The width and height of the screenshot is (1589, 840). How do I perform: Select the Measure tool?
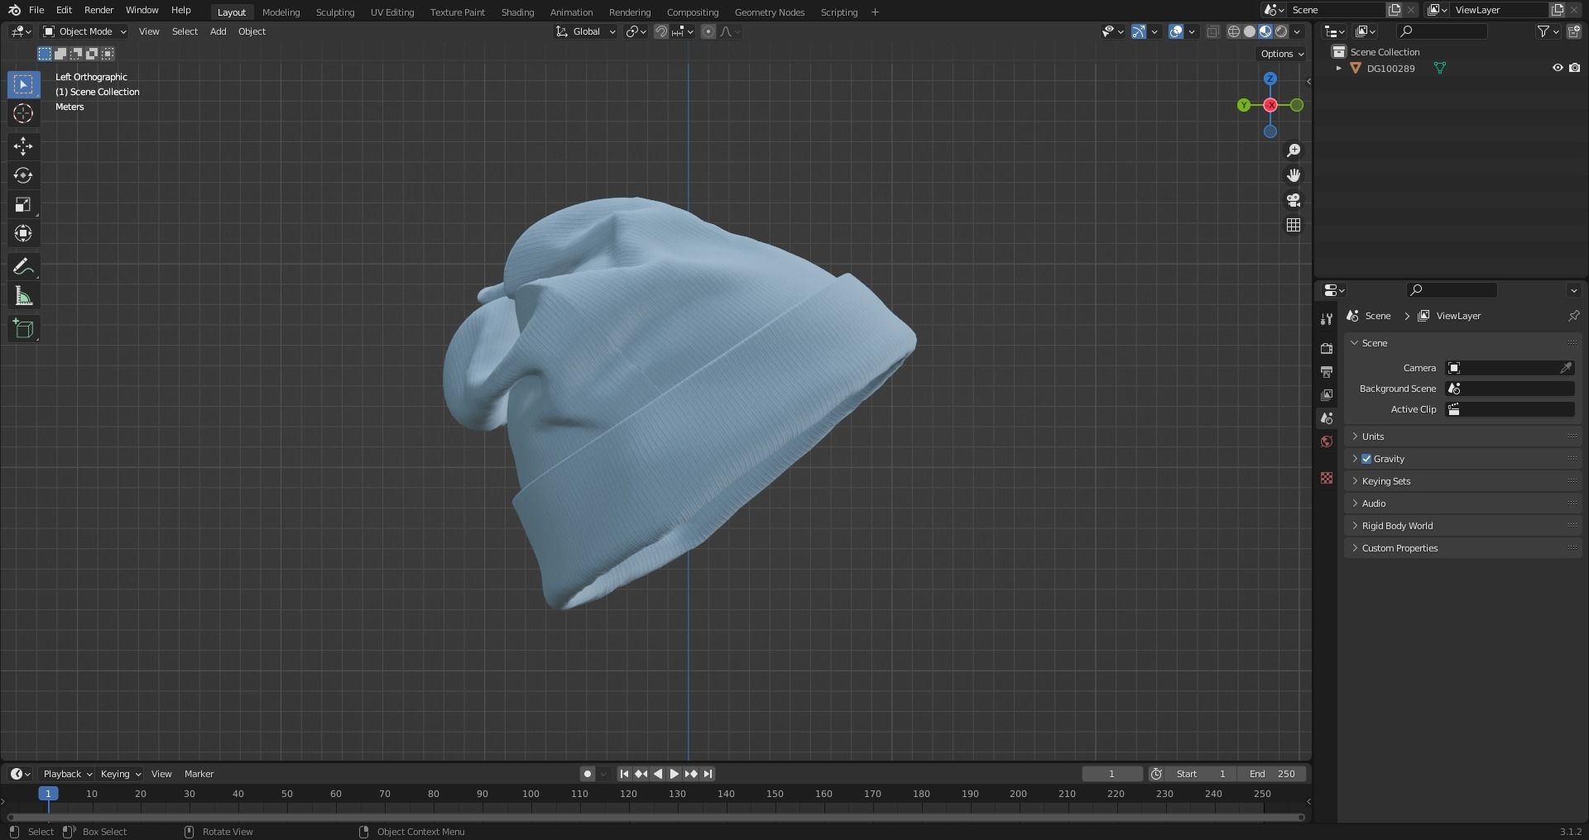click(x=23, y=296)
